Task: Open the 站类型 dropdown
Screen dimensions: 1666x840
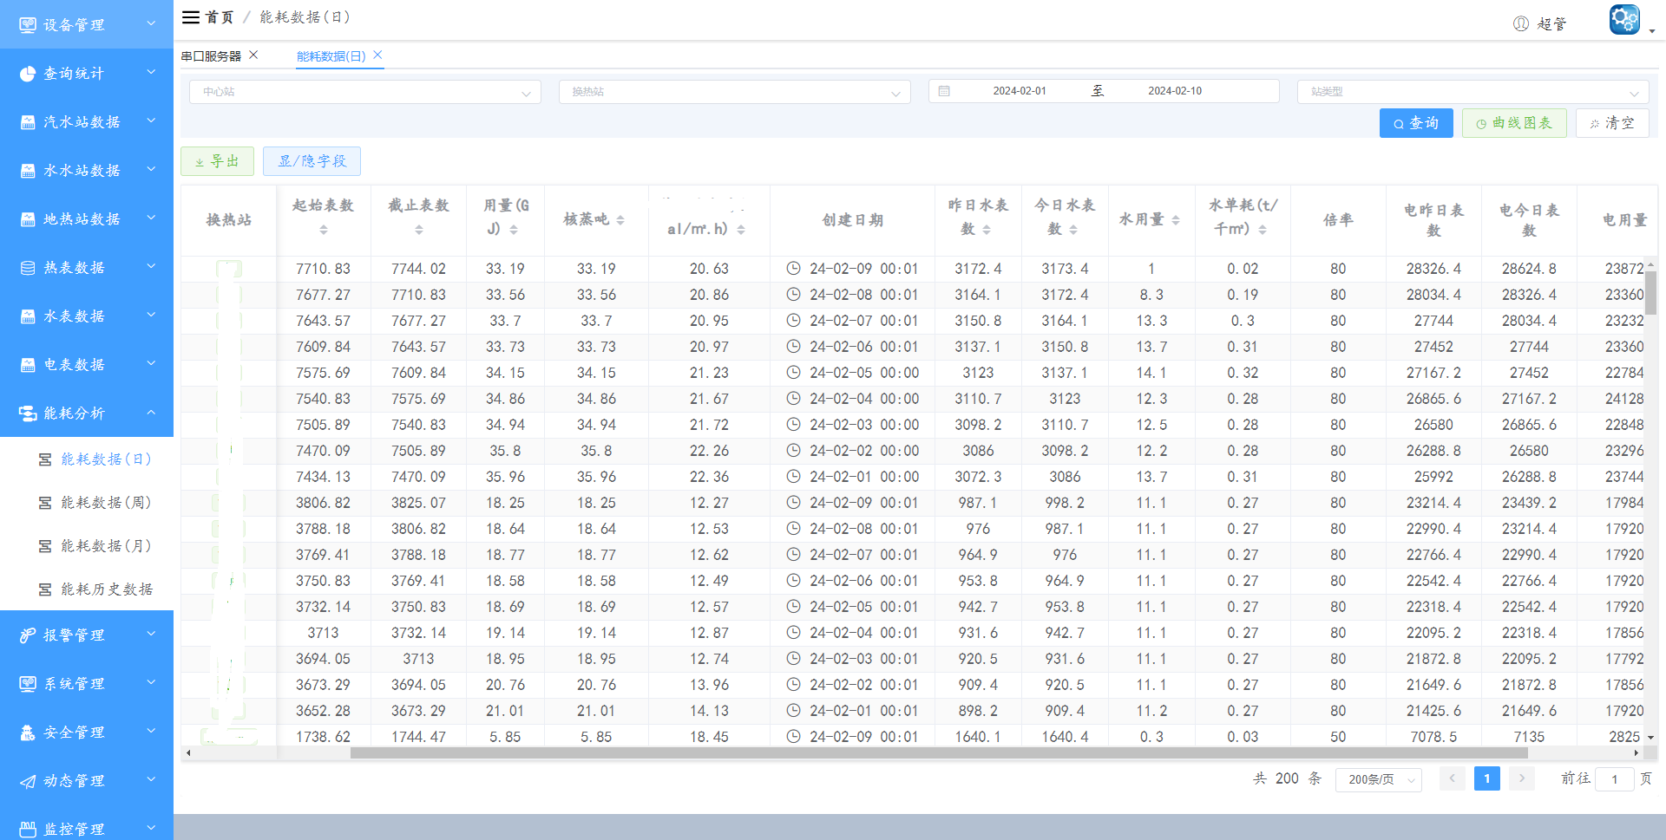Action: coord(1473,92)
